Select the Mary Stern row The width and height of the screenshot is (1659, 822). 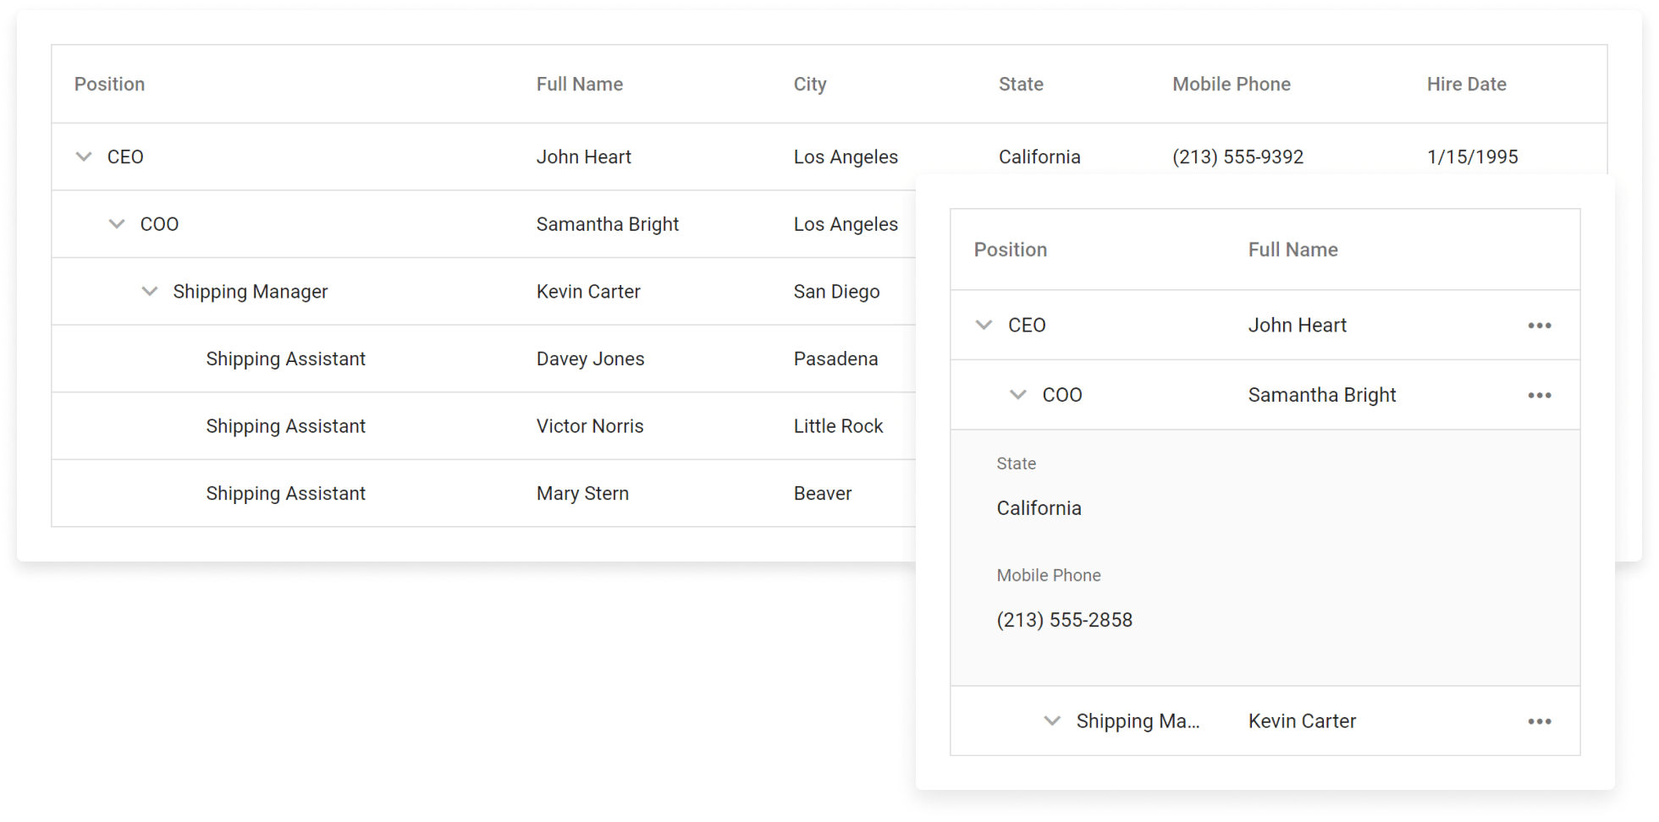pos(582,494)
